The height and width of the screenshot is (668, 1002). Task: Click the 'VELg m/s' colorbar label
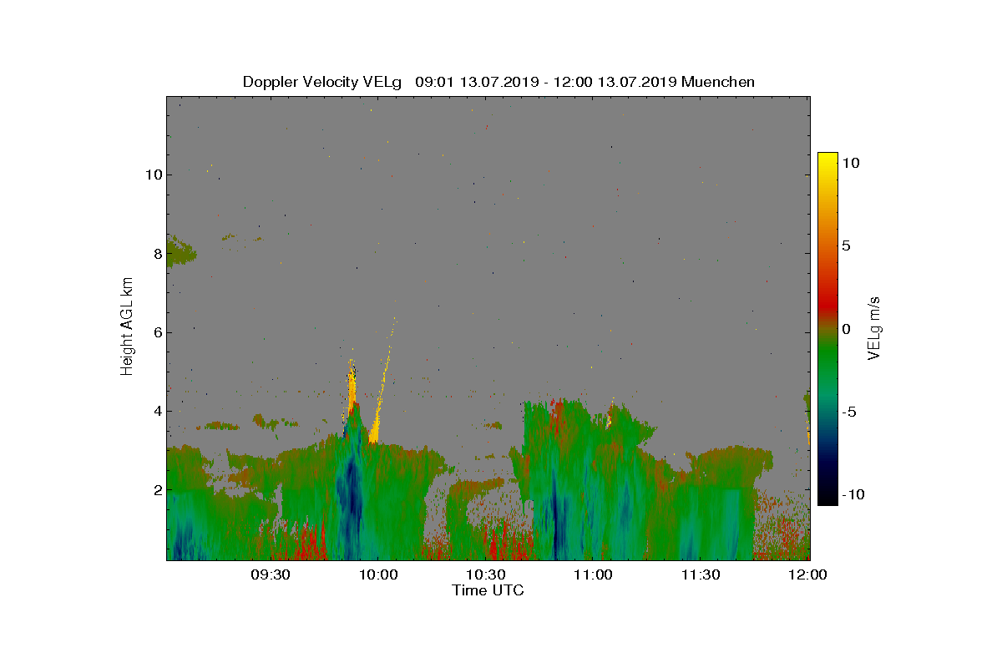click(874, 327)
